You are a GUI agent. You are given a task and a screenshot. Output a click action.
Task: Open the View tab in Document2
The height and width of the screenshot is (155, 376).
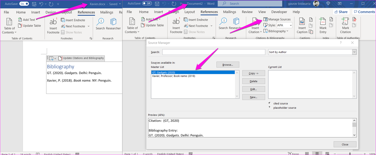click(x=262, y=12)
